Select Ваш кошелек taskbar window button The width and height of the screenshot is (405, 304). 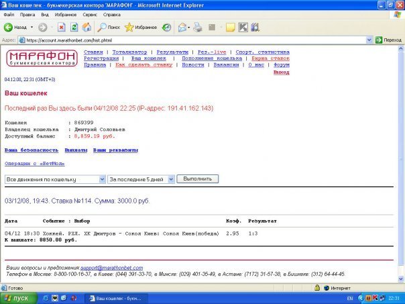pyautogui.click(x=116, y=299)
